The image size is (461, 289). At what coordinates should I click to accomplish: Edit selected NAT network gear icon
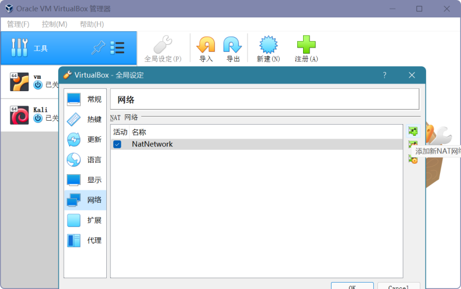(x=413, y=160)
